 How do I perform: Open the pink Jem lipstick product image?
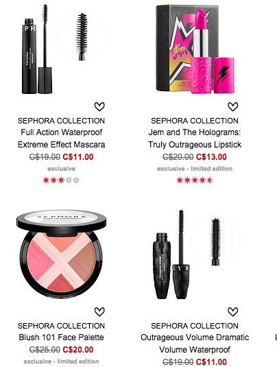pyautogui.click(x=195, y=49)
